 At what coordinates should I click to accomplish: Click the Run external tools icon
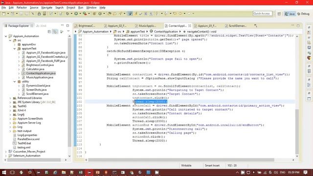click(x=85, y=14)
